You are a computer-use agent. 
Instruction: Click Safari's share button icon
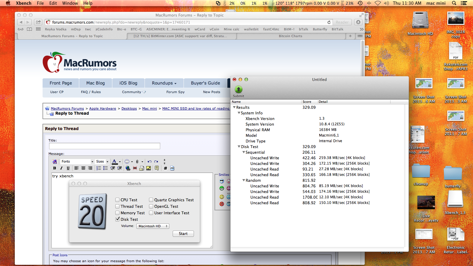[x=38, y=22]
